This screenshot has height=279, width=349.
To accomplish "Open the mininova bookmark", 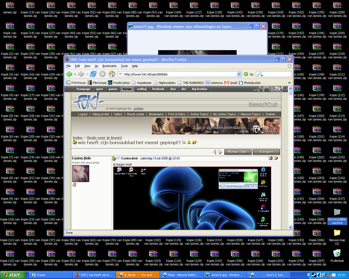I will tap(214, 83).
